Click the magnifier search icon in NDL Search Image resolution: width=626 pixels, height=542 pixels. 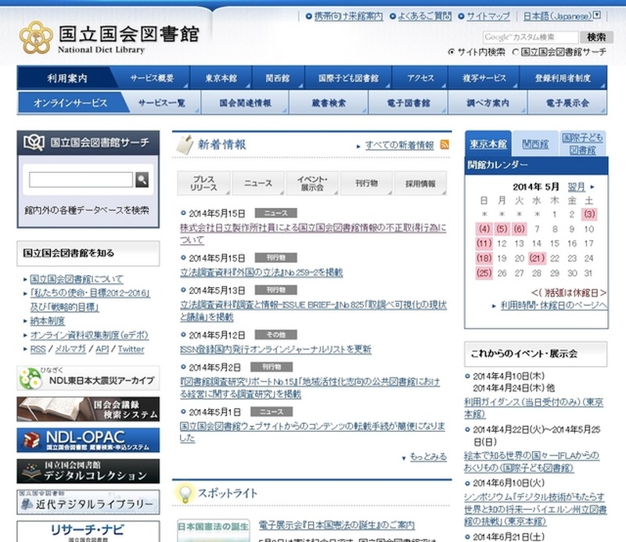click(x=142, y=180)
